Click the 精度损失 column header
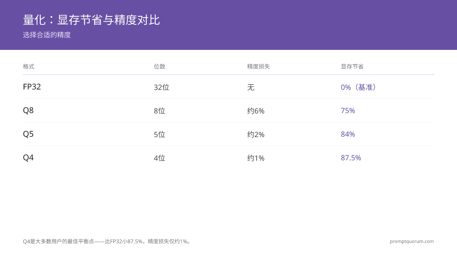Viewport: 457px width, 257px height. (x=259, y=67)
